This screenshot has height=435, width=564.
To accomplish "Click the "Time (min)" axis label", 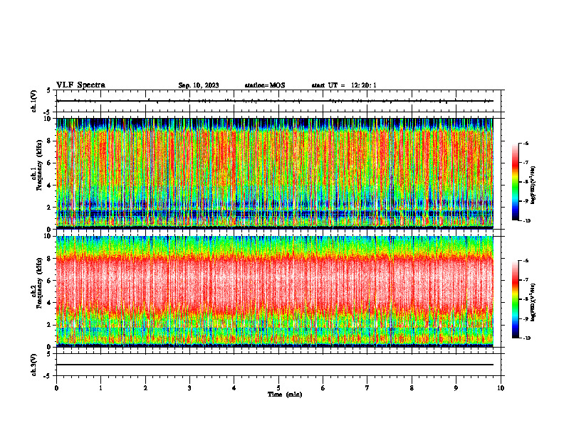I will click(285, 394).
